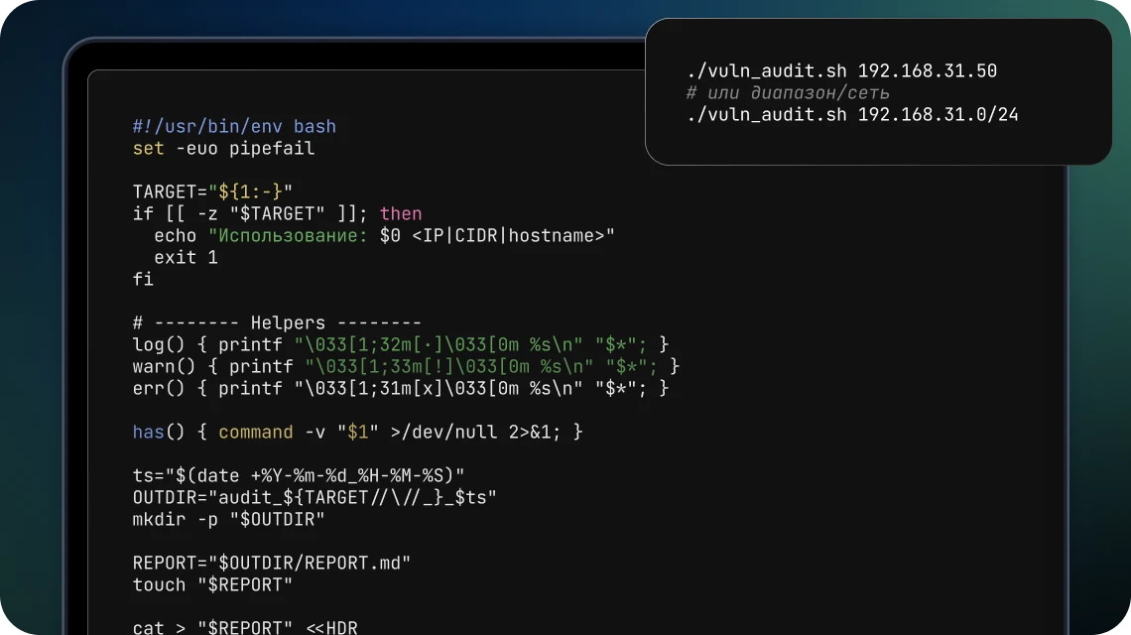Screen dimensions: 1131x635
Task: Click the has() function definition line
Action: coord(357,432)
